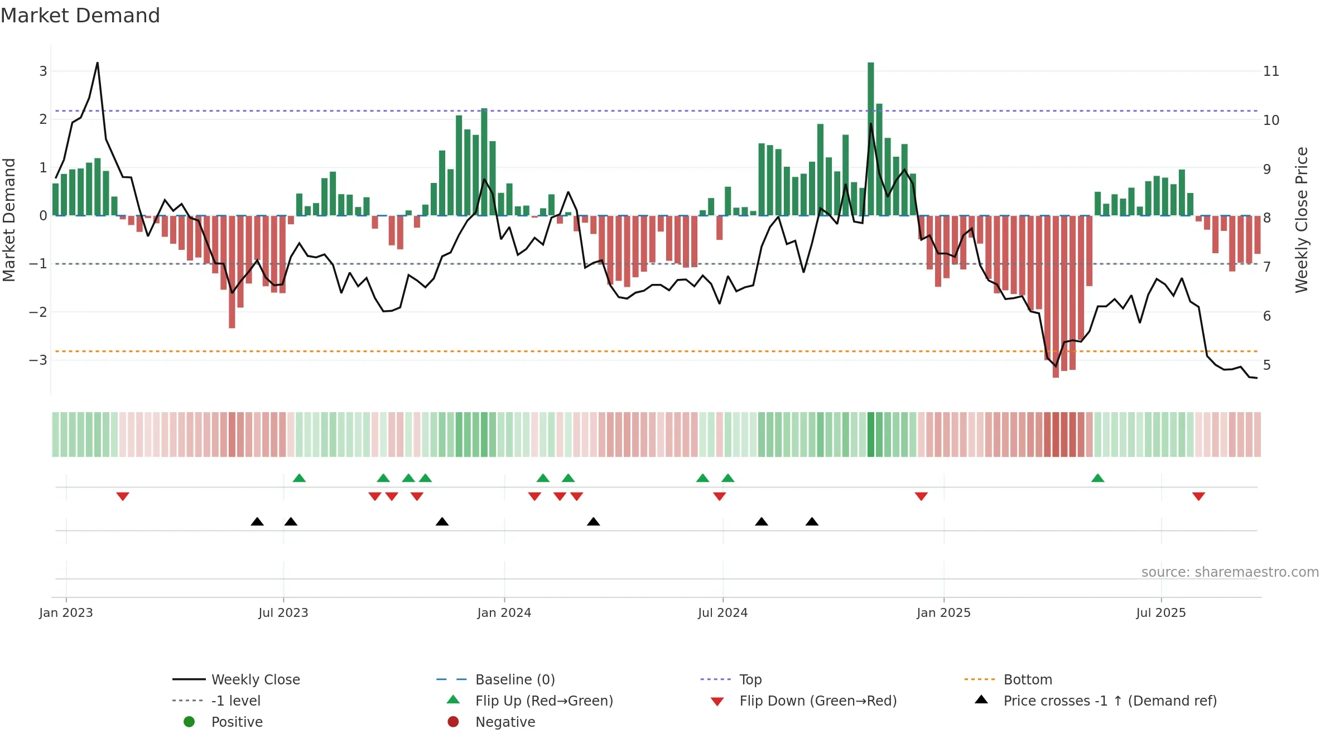Viewport: 1339px width, 753px height.
Task: Click the green Flip Up triangle in legend
Action: point(454,699)
